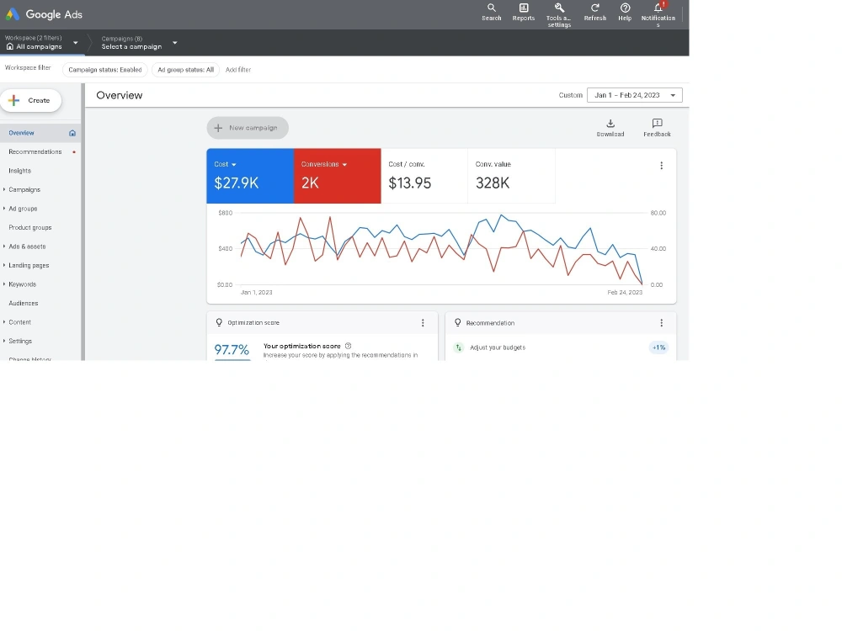Click the Download icon
The height and width of the screenshot is (631, 842).
pos(610,128)
